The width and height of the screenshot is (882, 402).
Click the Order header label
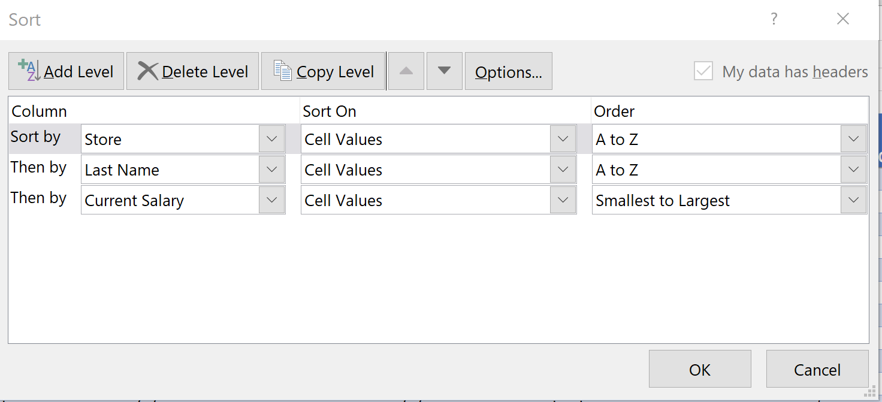pos(614,111)
